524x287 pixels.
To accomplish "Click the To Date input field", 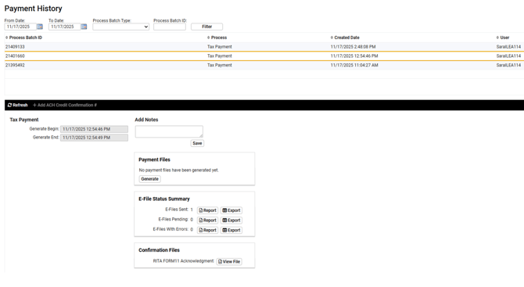I will [x=64, y=27].
